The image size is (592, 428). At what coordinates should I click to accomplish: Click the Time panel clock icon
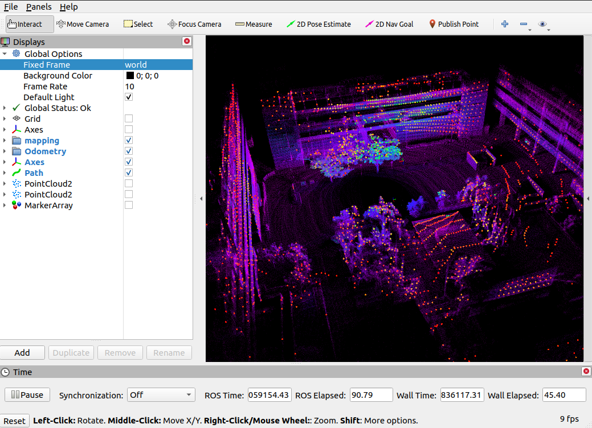coord(5,372)
